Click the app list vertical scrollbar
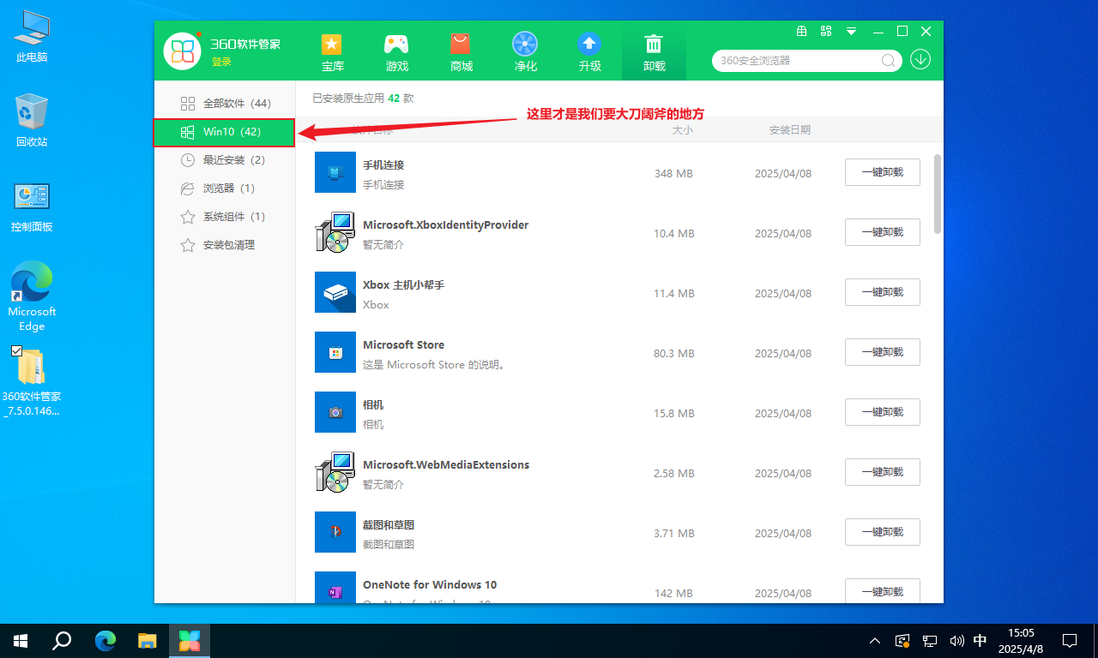 point(938,194)
